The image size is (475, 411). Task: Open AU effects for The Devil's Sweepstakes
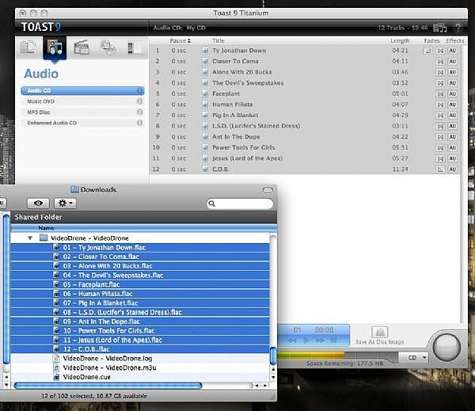click(x=453, y=83)
